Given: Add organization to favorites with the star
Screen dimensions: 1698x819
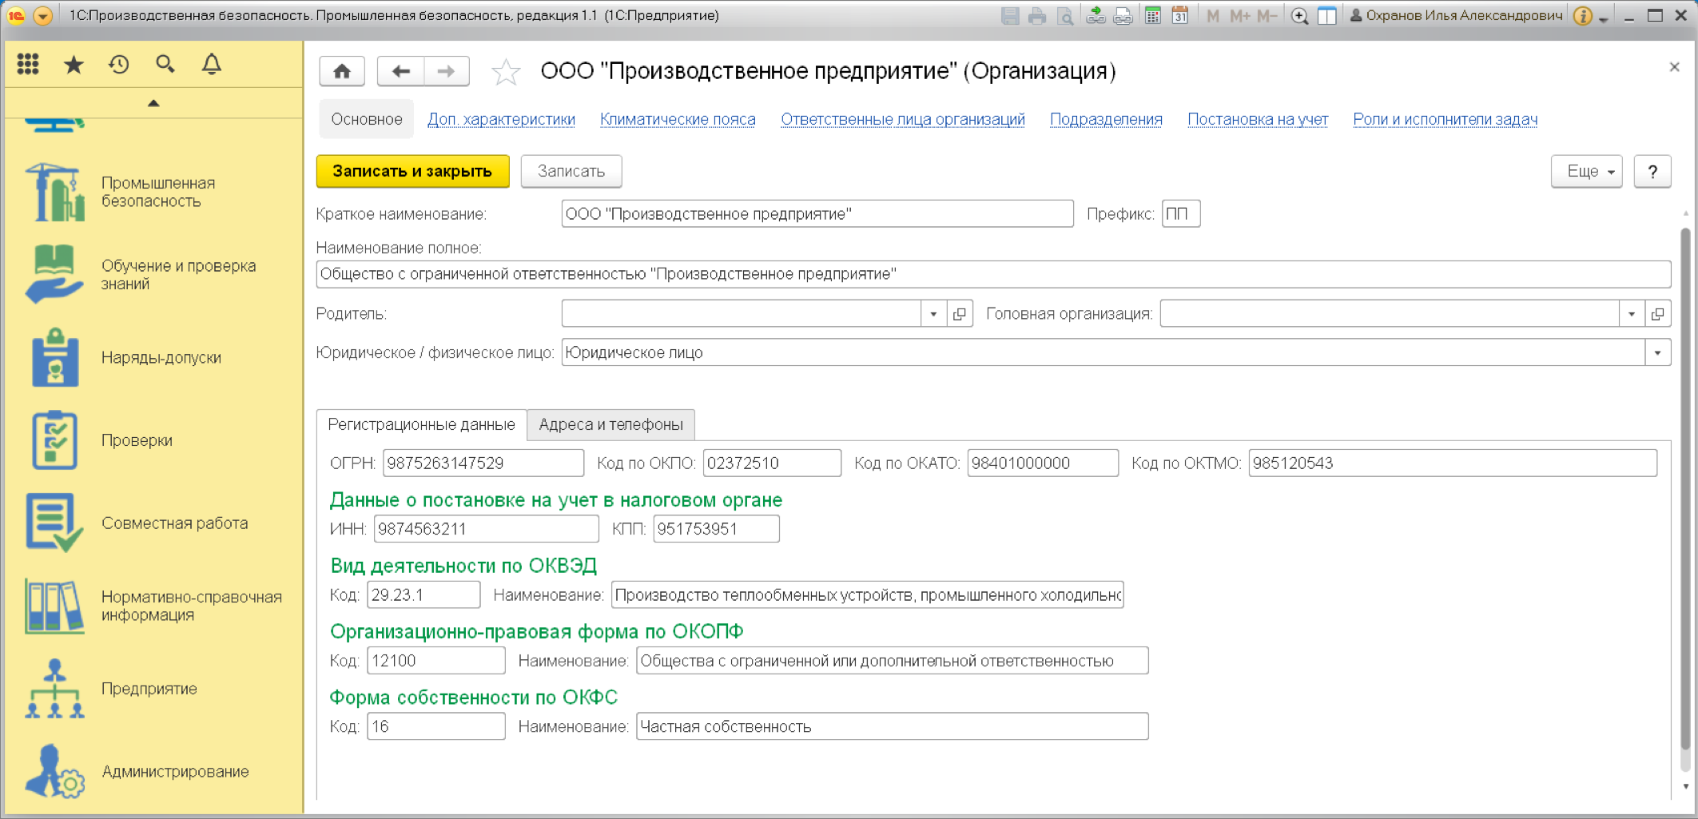Looking at the screenshot, I should pos(506,72).
